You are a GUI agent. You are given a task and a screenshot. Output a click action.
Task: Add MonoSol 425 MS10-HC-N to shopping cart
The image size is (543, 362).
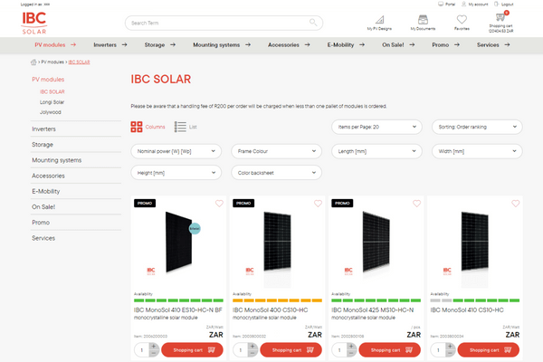(x=389, y=350)
